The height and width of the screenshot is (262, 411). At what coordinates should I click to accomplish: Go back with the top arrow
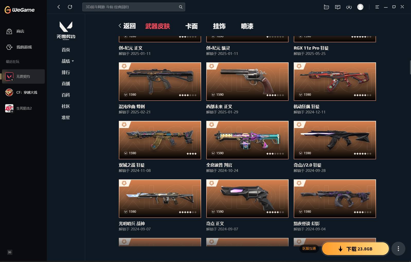[x=59, y=7]
